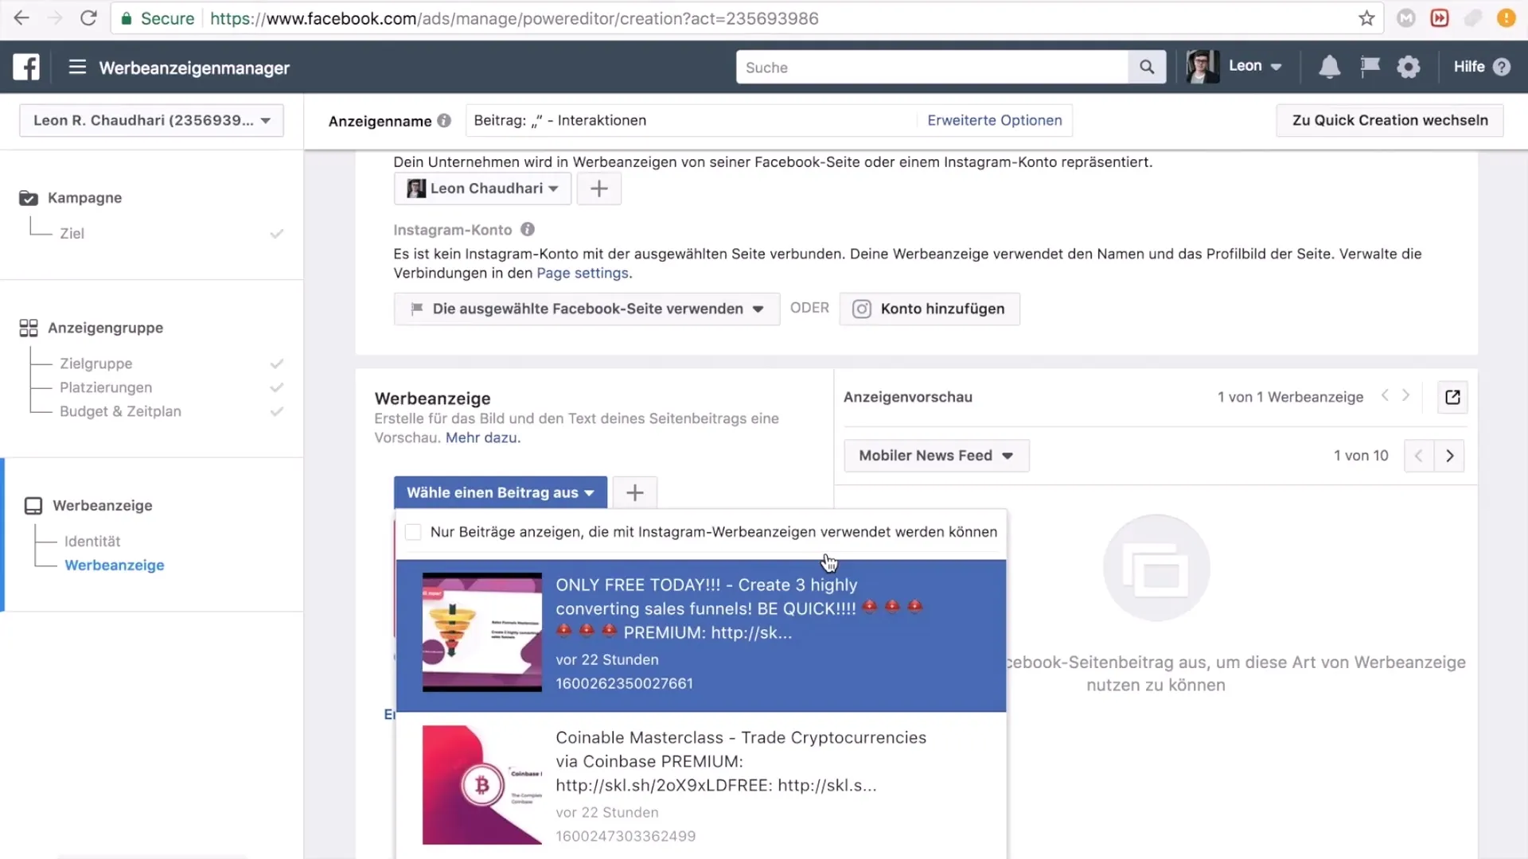Show previous placement preview of 10

pos(1419,456)
